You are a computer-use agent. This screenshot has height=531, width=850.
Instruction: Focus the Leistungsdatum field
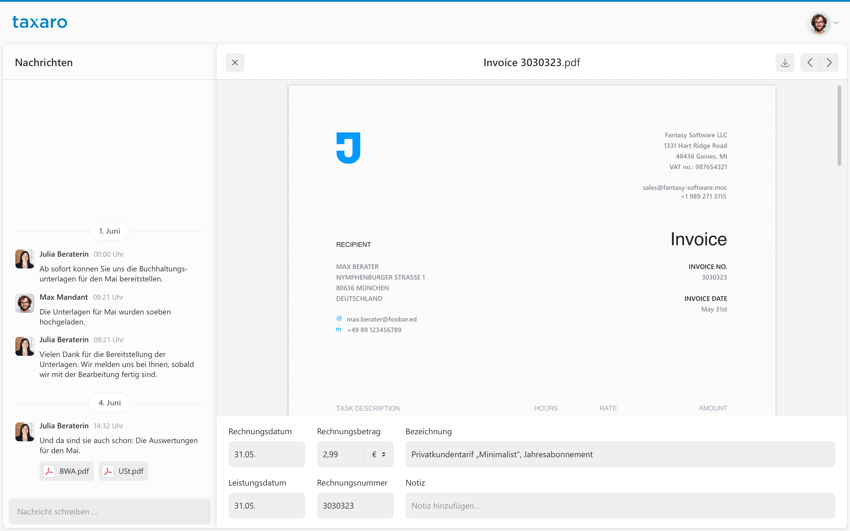click(x=266, y=506)
